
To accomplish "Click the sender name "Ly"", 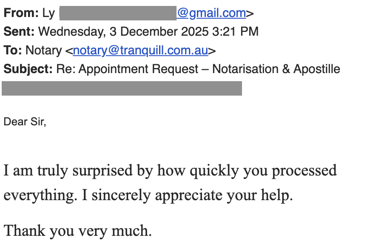I will pos(48,13).
